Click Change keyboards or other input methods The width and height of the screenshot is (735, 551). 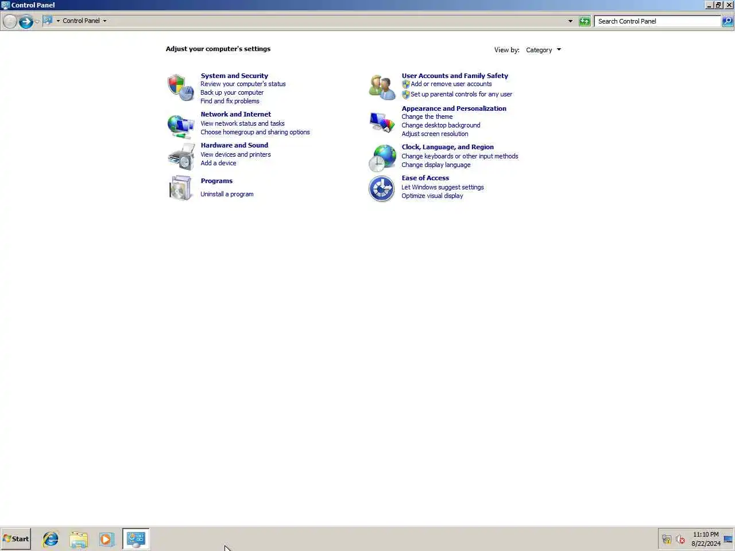[460, 156]
